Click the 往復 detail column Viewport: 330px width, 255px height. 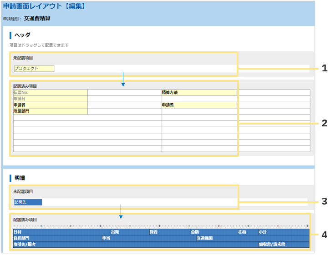[248, 232]
